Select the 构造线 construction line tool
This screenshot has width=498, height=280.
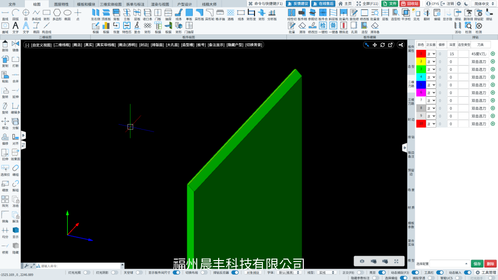(47, 27)
